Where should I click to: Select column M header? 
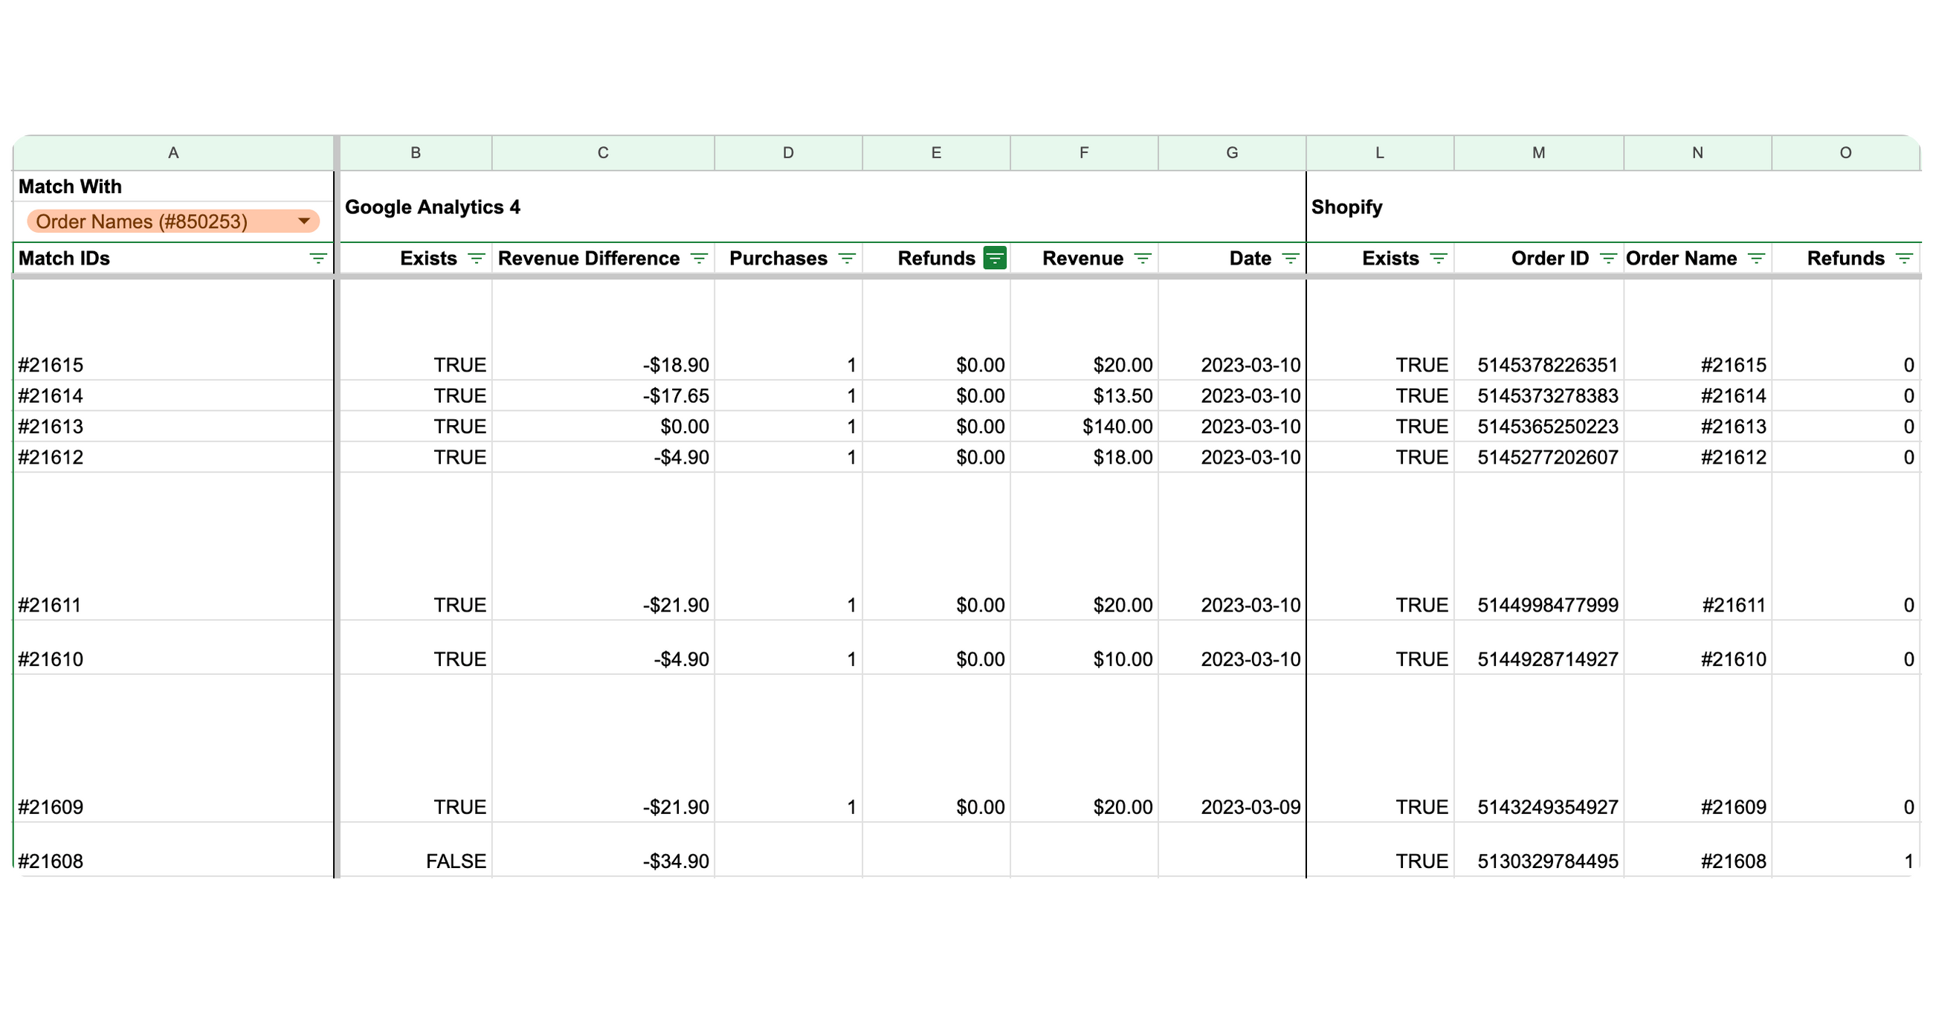(1538, 153)
